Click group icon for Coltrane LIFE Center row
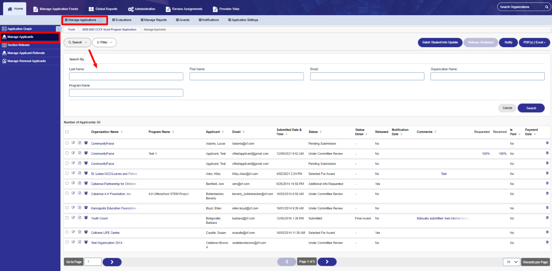This screenshot has height=271, width=552. click(86, 232)
